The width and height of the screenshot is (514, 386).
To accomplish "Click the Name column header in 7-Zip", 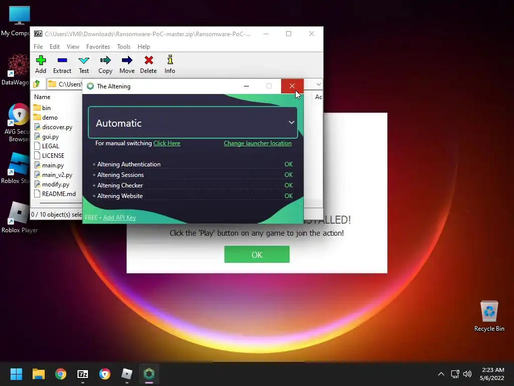I will (42, 97).
